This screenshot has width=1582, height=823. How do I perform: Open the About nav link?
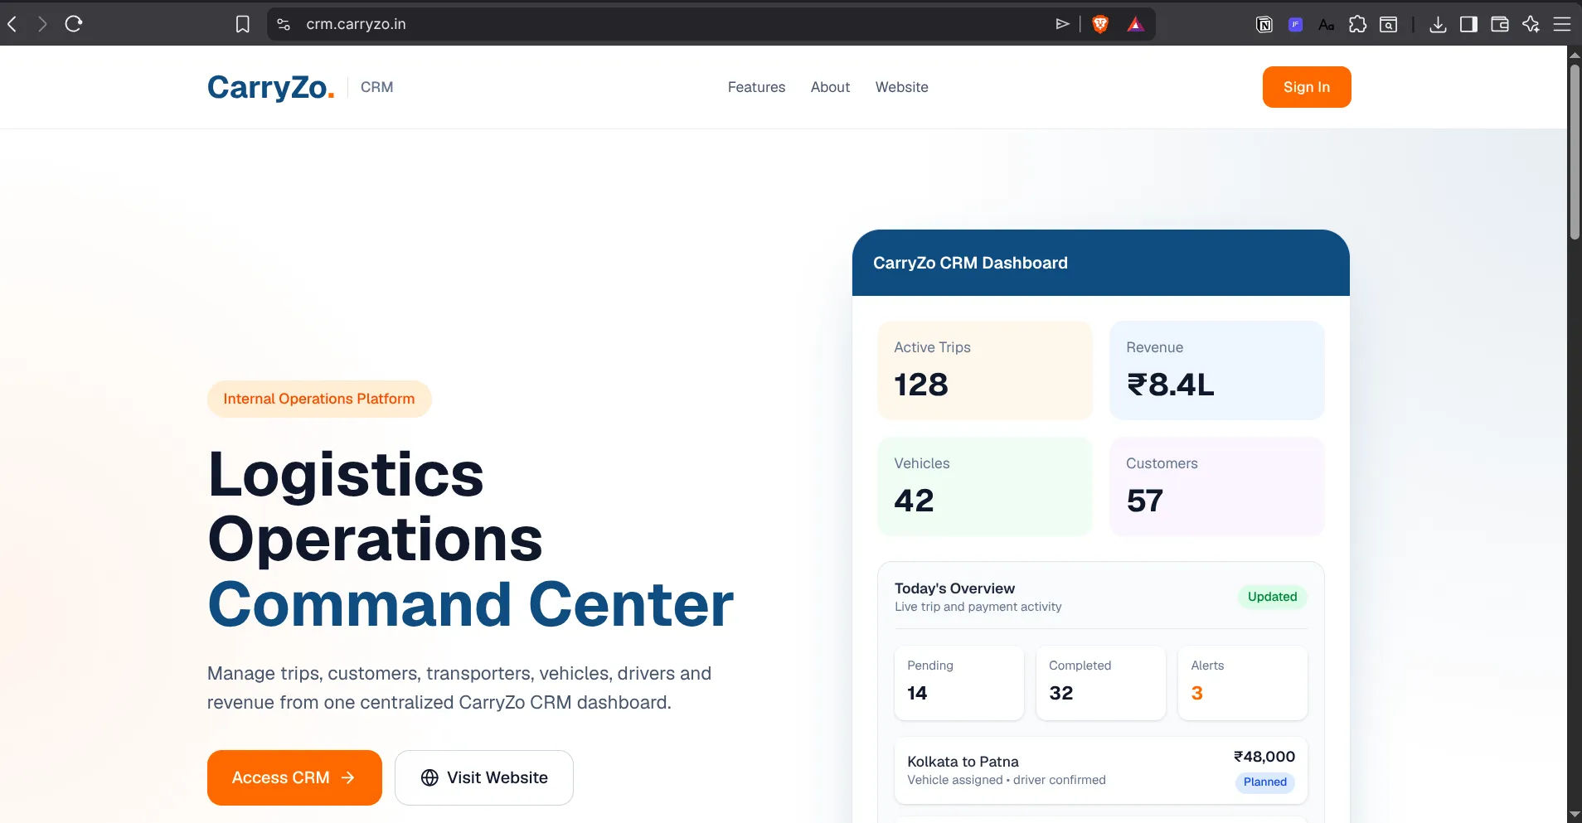(830, 87)
